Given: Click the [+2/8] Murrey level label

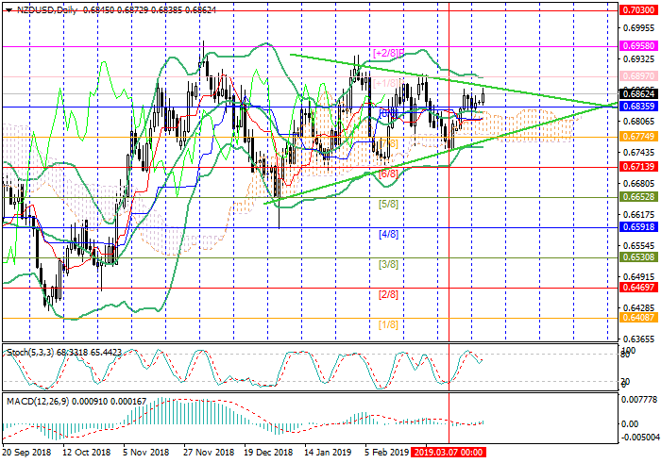Looking at the screenshot, I should (x=389, y=53).
